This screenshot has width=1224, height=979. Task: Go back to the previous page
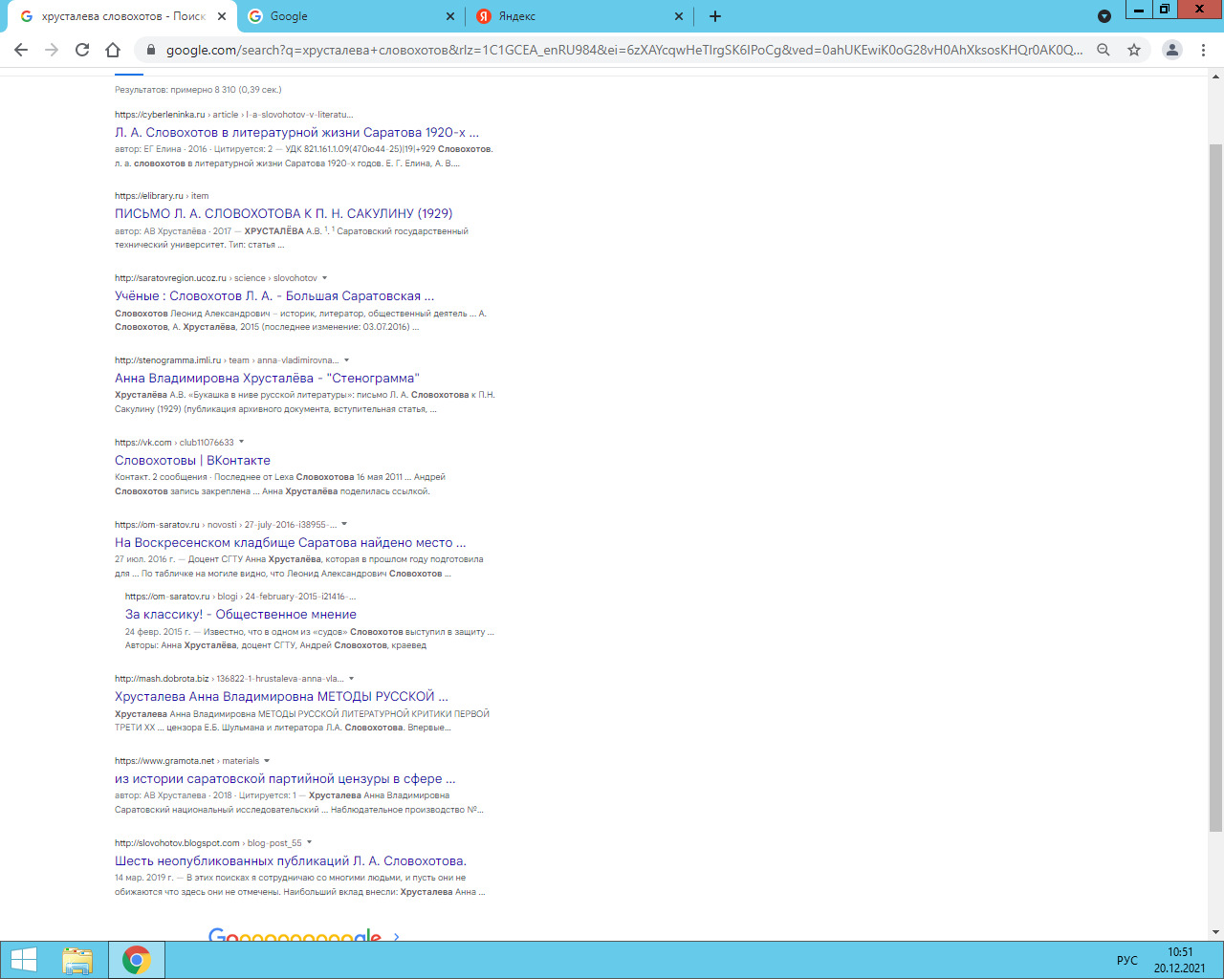tap(21, 50)
